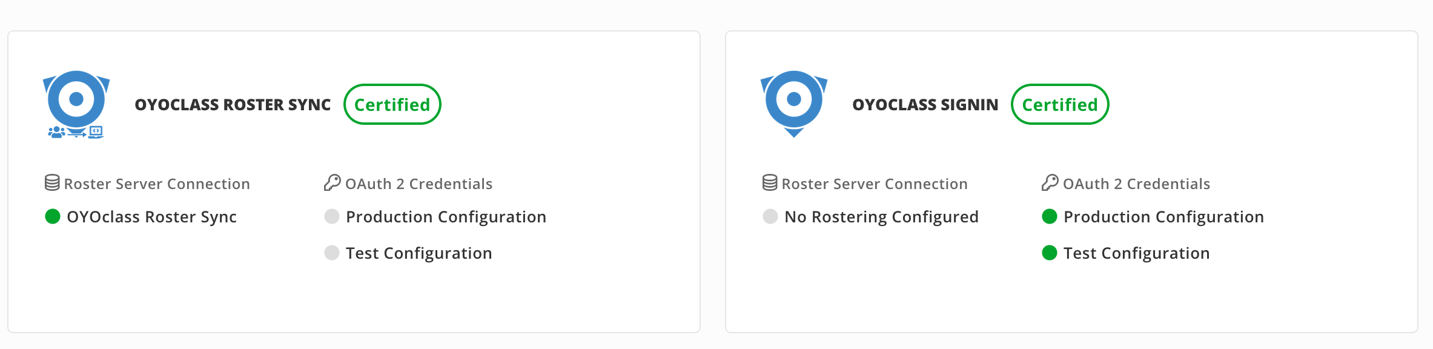
Task: Click gray status dot beside No Rostering Configured
Action: point(770,216)
